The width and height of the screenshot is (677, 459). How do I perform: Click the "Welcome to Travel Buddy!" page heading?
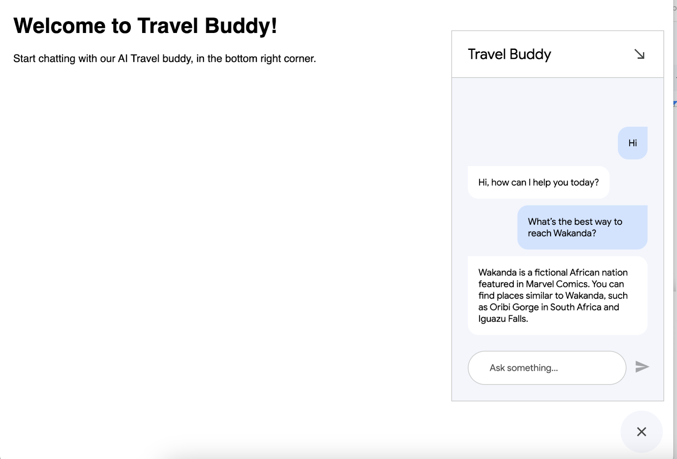point(145,26)
